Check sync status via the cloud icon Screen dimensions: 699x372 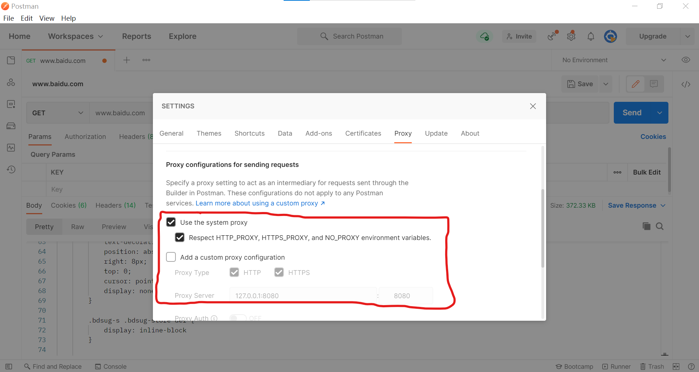coord(485,36)
